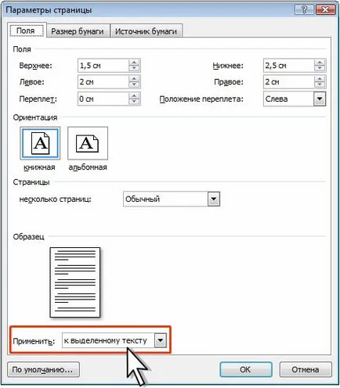
Task: Increase the Нижнее margin value
Action: click(x=320, y=62)
